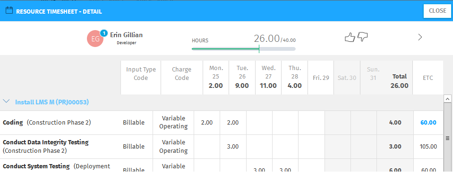Viewport: 453px width, 173px height.
Task: Reject the timesheet with thumbs down
Action: [x=363, y=37]
